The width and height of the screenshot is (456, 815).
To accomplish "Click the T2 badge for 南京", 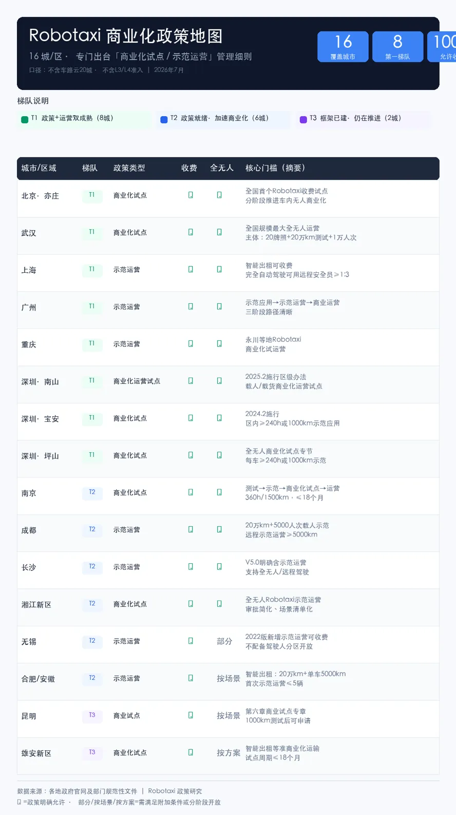I will (92, 492).
